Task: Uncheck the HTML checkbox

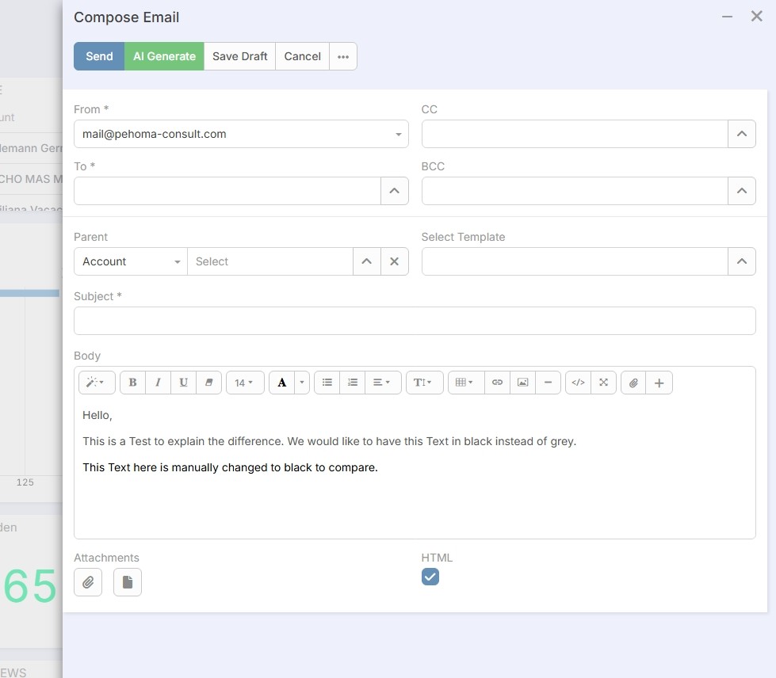Action: pos(430,577)
